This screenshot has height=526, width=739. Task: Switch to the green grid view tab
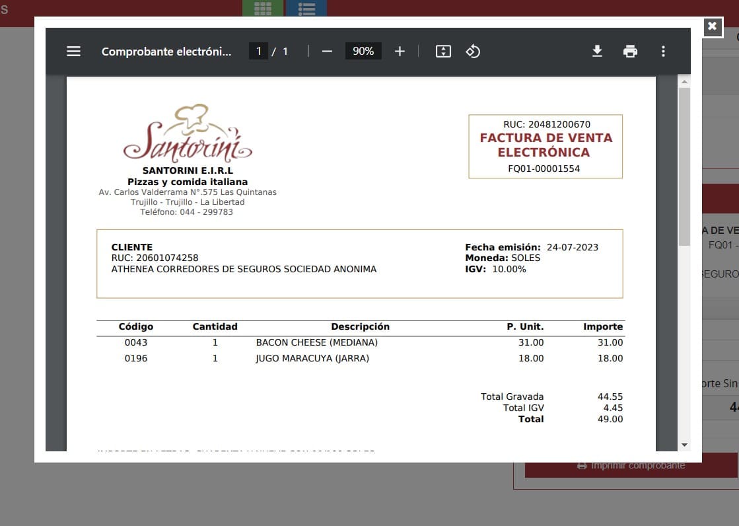(263, 9)
